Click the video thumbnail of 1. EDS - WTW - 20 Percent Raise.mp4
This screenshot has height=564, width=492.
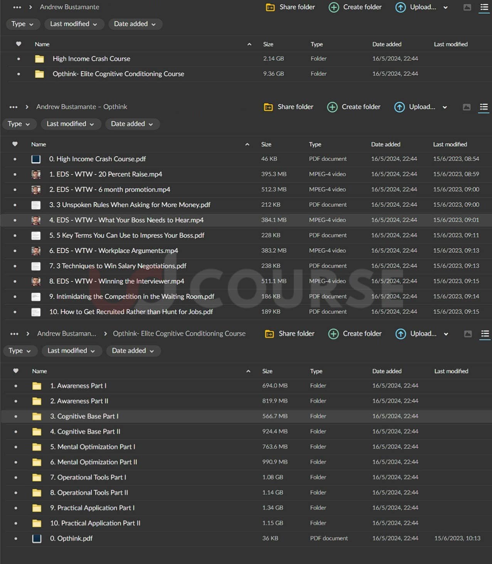pyautogui.click(x=36, y=174)
